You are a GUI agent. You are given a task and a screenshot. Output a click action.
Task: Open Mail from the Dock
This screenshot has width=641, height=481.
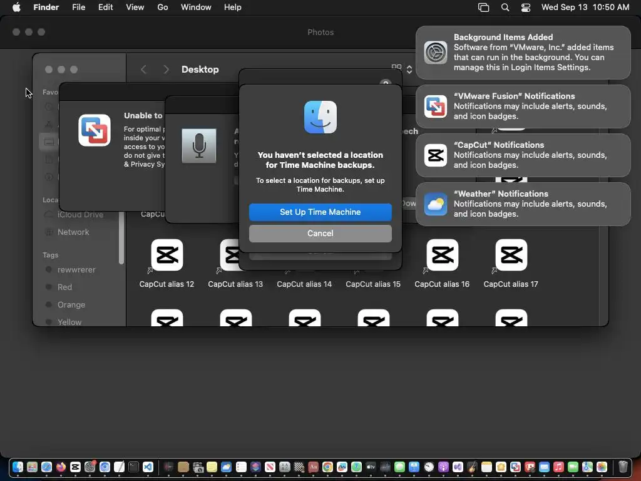pos(544,467)
